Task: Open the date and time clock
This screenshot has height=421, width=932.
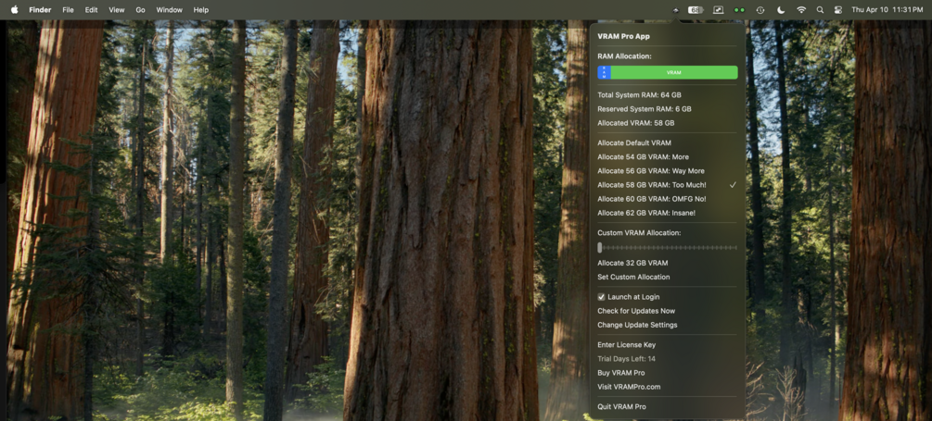Action: [887, 10]
